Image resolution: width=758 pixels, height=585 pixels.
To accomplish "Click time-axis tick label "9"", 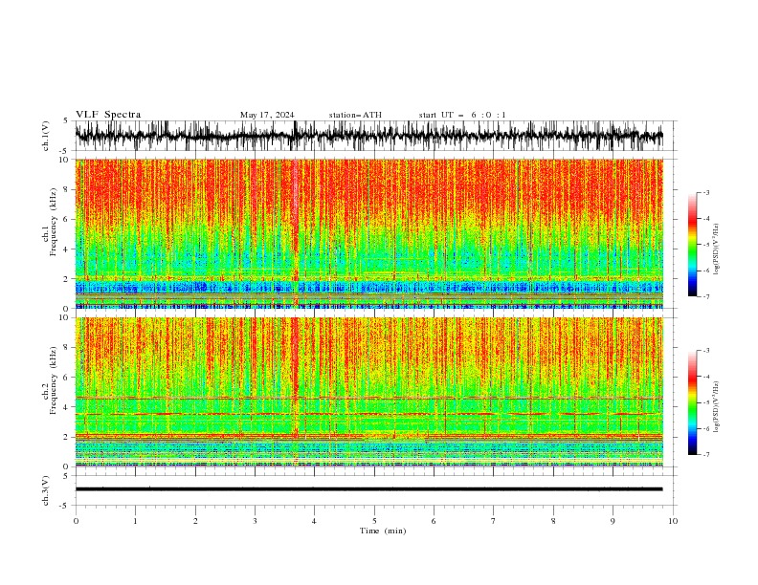I will (x=613, y=521).
